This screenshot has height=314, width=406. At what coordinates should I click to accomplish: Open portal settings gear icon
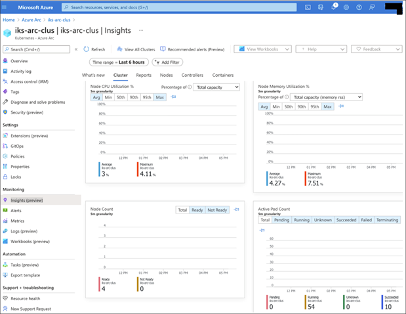click(346, 7)
